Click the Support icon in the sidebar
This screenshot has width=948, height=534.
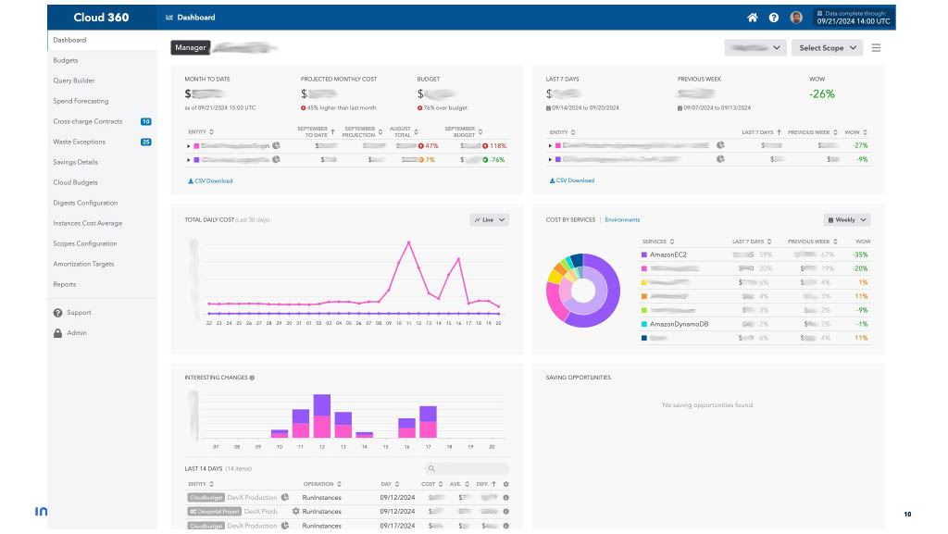(x=58, y=313)
